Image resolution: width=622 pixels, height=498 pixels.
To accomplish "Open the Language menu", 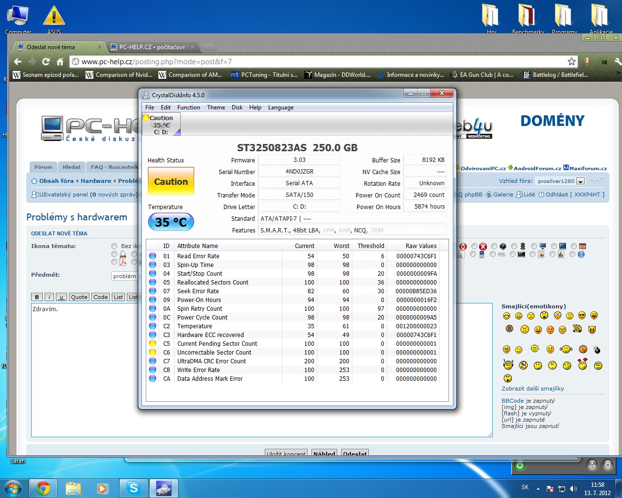I will (x=281, y=107).
